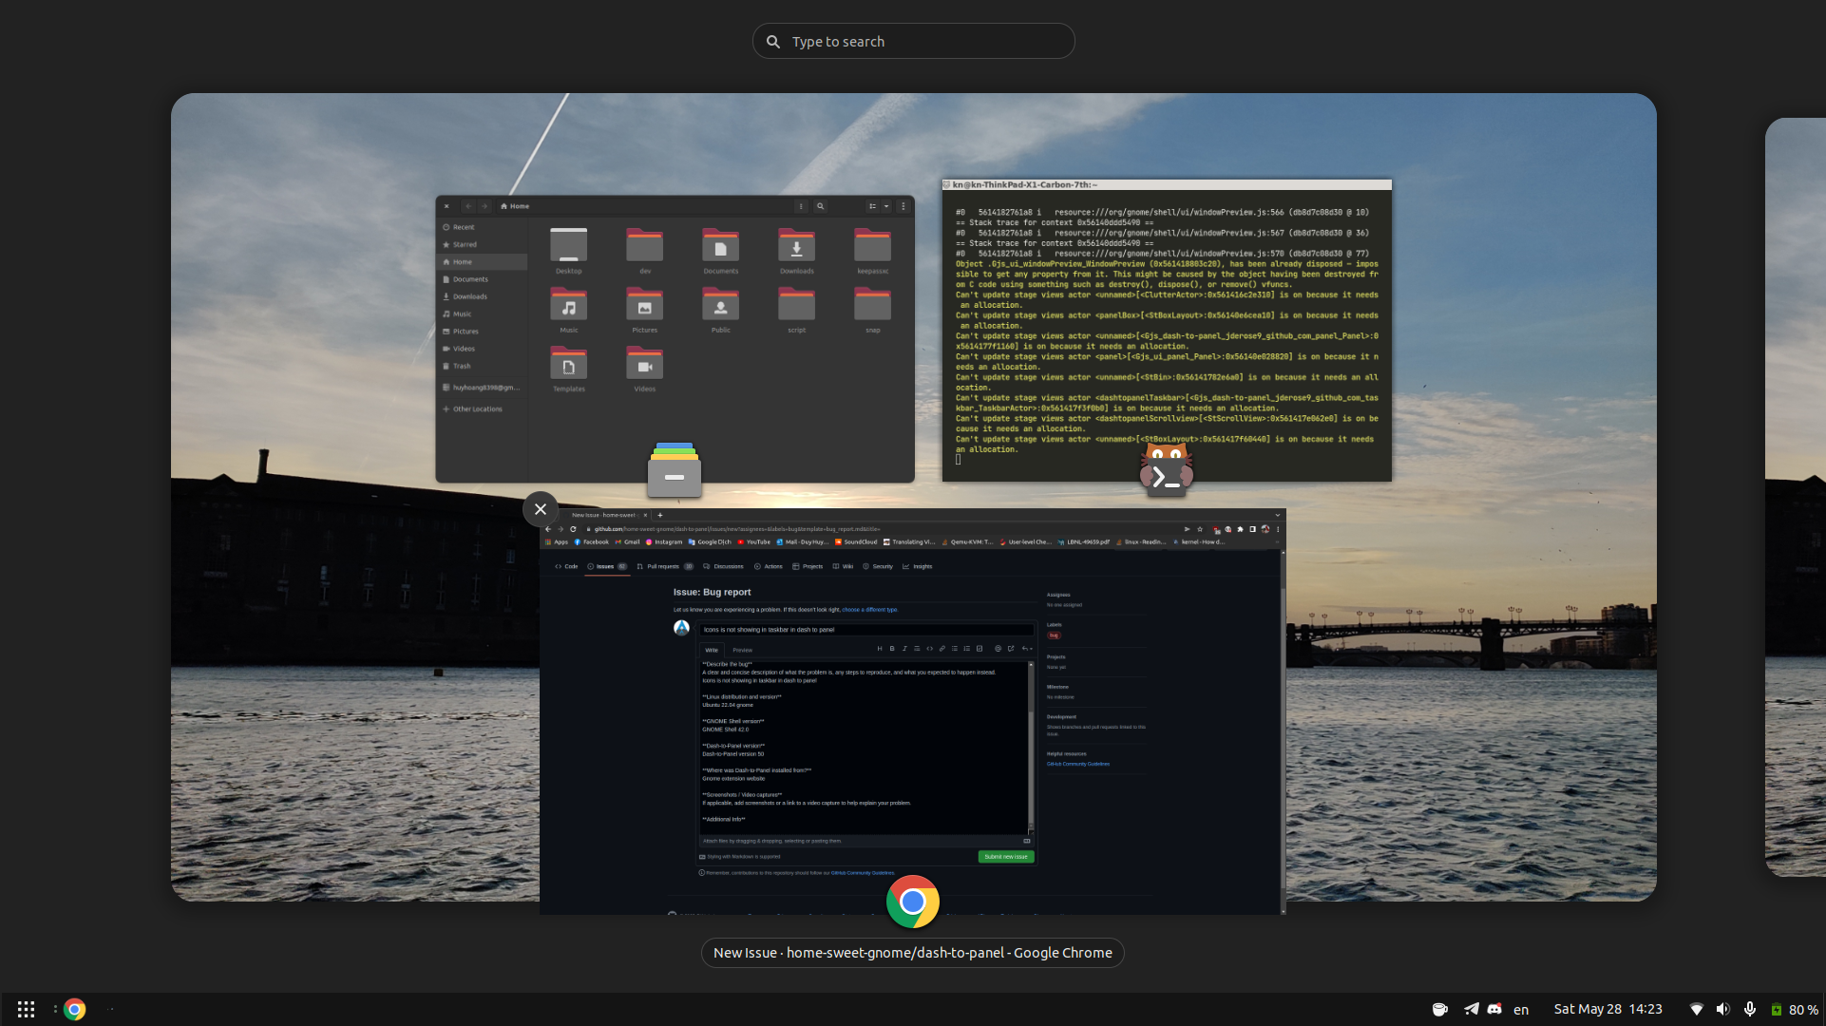Toggle list view in the Files window
This screenshot has height=1026, width=1826.
[872, 206]
